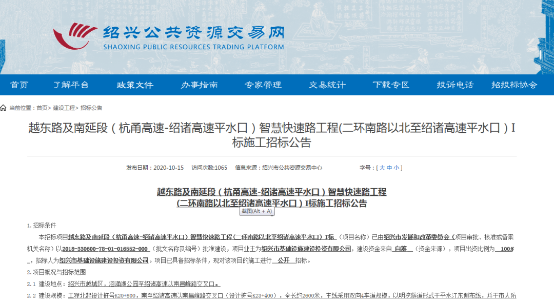The width and height of the screenshot is (554, 303).
Task: Open 投诉电话 in the navigation bar
Action: coord(455,85)
